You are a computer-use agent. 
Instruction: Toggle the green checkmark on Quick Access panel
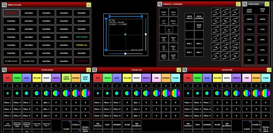coord(89,5)
